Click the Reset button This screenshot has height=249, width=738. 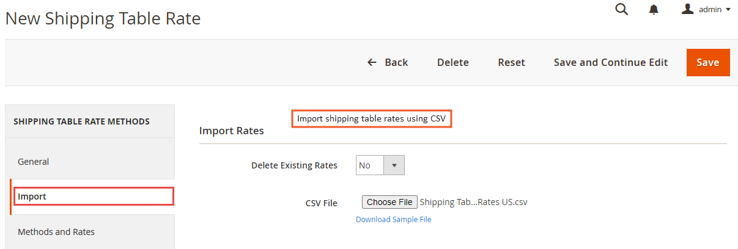[511, 62]
